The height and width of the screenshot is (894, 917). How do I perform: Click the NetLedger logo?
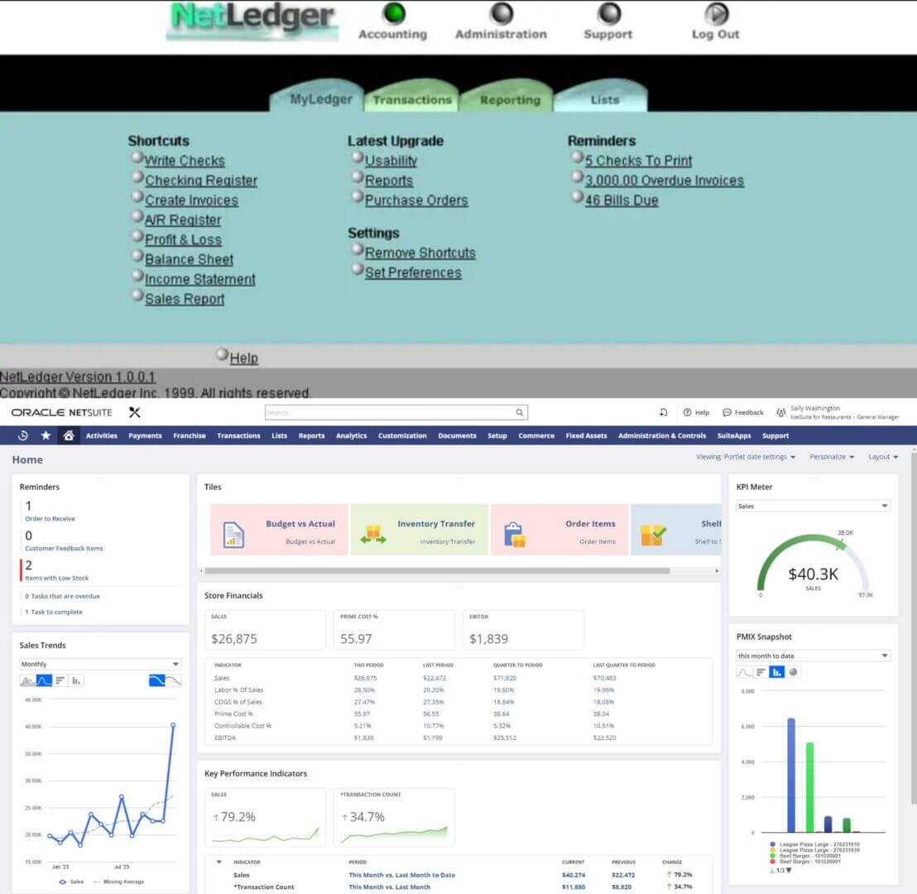pyautogui.click(x=252, y=21)
